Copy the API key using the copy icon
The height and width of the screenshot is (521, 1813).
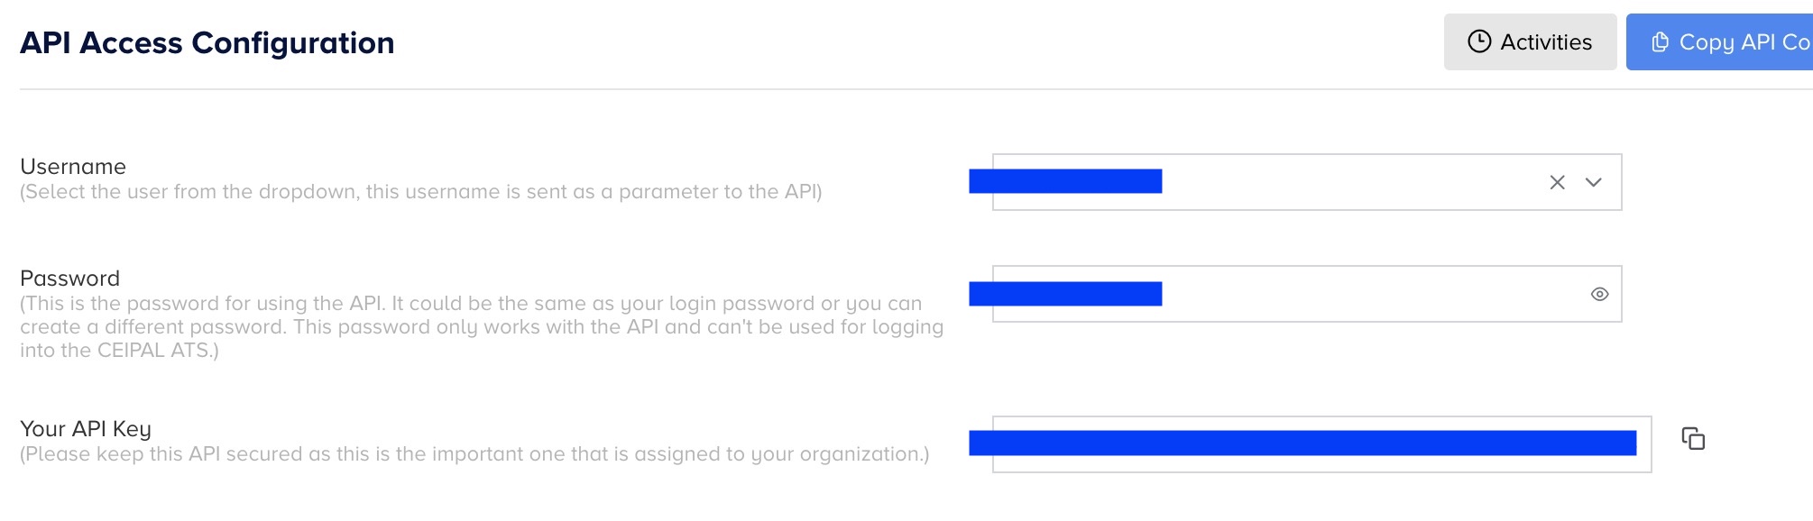pos(1693,439)
